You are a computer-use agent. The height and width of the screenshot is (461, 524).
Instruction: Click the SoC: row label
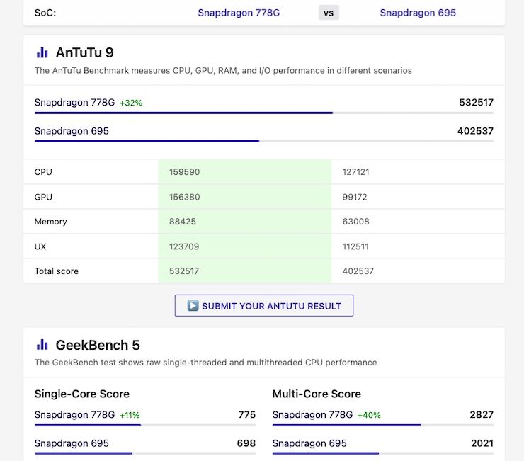tap(45, 13)
